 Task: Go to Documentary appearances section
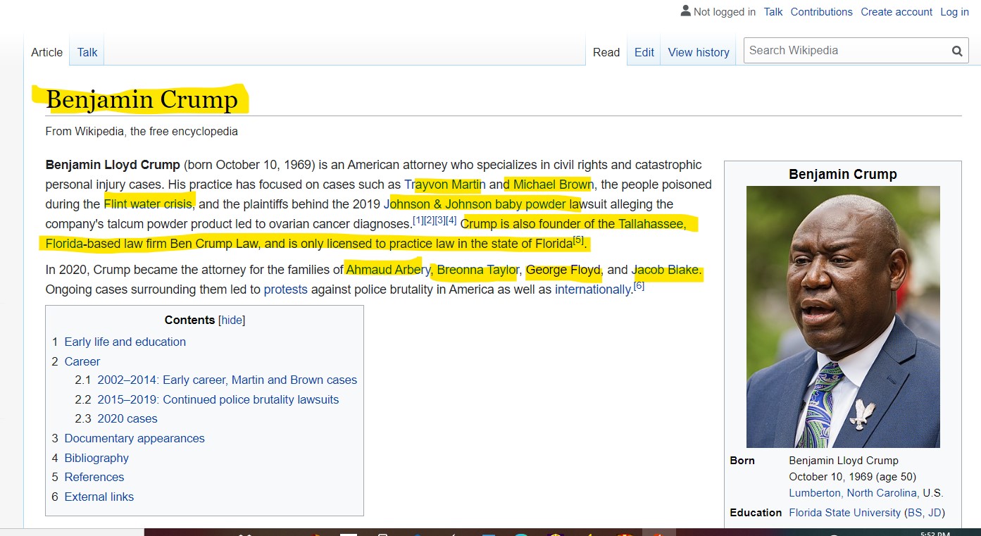tap(135, 438)
